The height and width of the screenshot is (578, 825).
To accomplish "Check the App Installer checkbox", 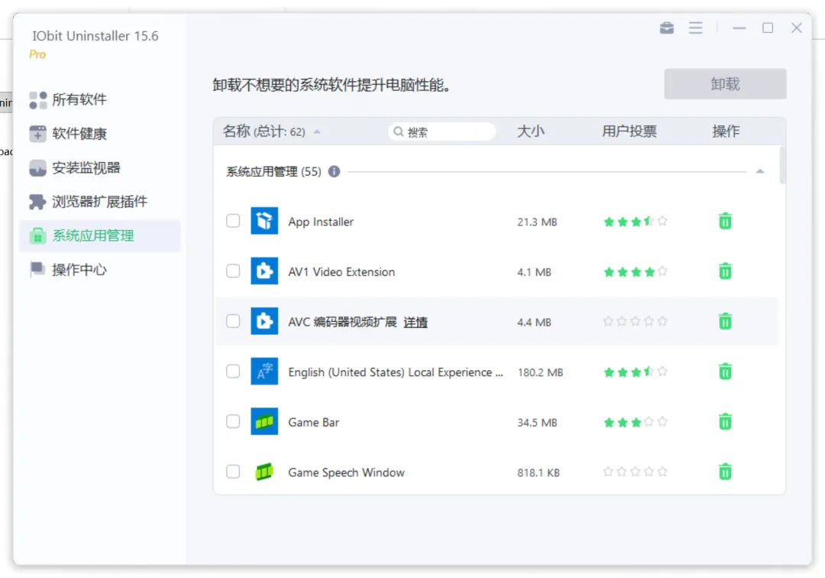I will [x=233, y=221].
